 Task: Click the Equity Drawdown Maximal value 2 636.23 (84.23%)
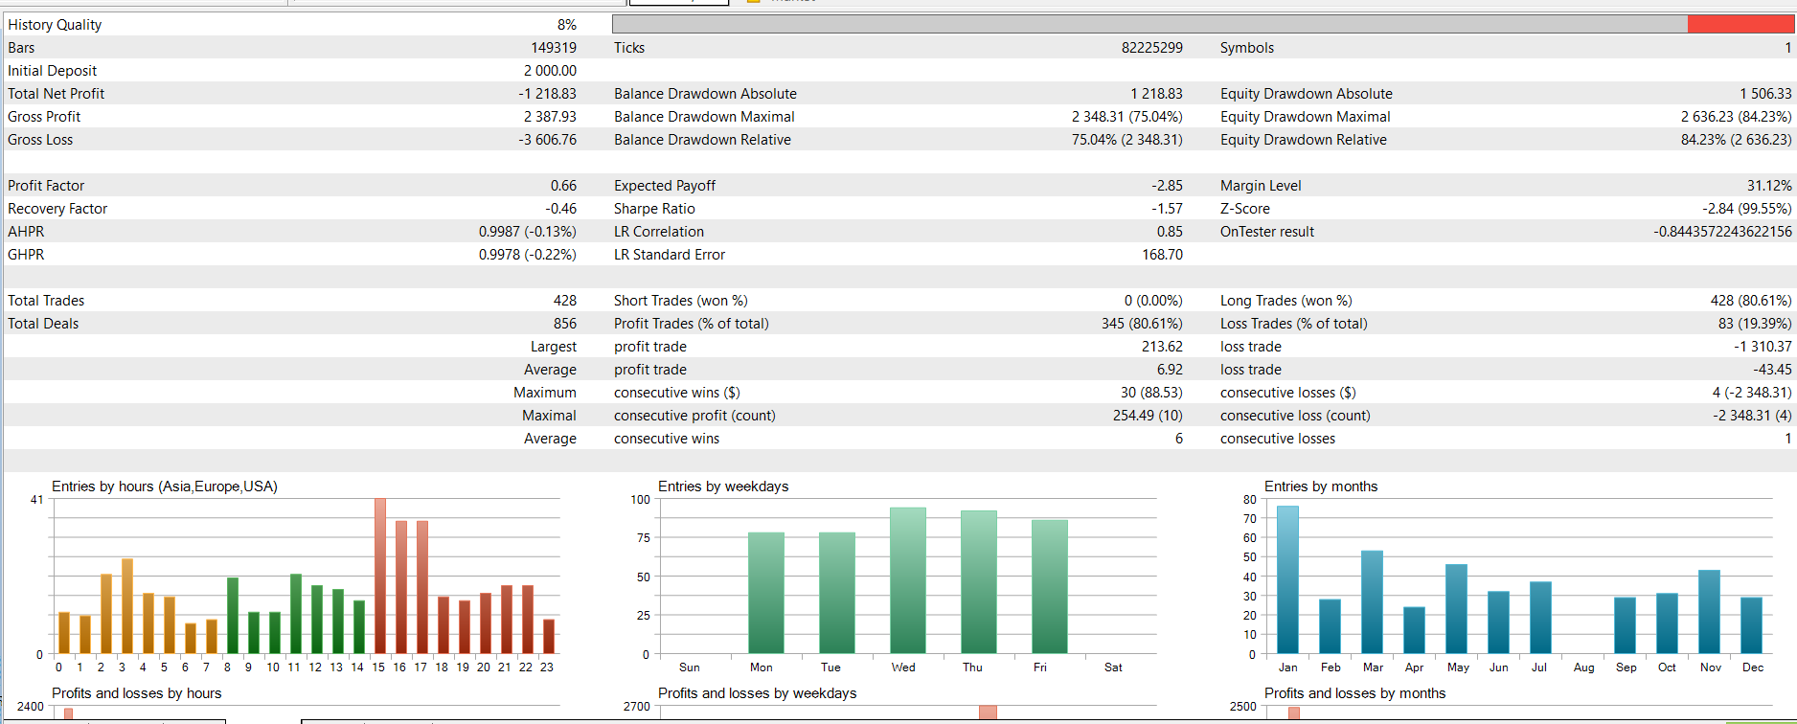pyautogui.click(x=1736, y=117)
